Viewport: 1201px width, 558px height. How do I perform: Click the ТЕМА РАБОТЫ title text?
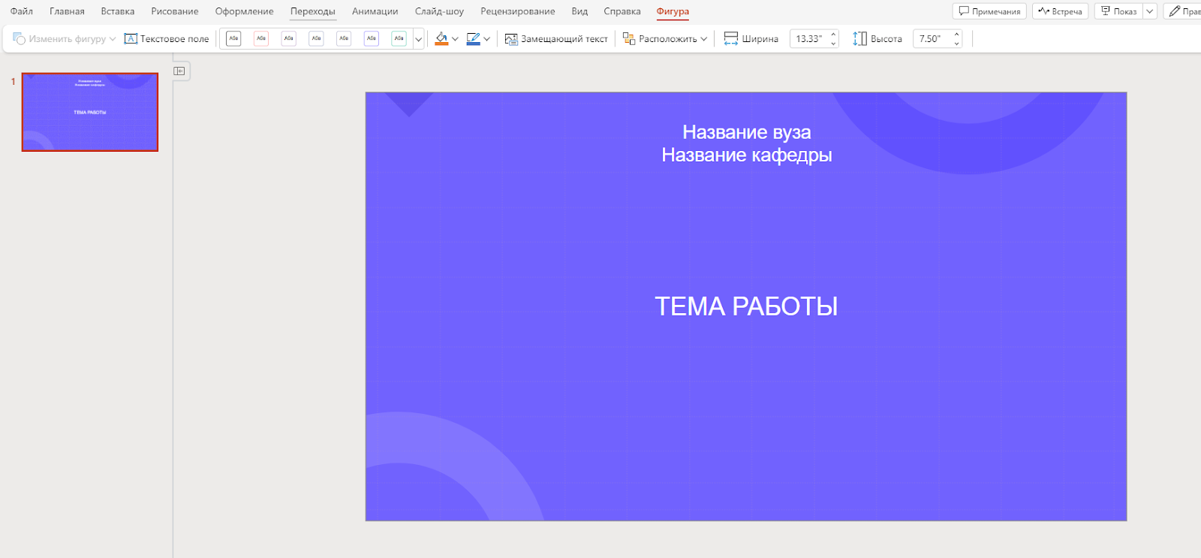click(746, 306)
